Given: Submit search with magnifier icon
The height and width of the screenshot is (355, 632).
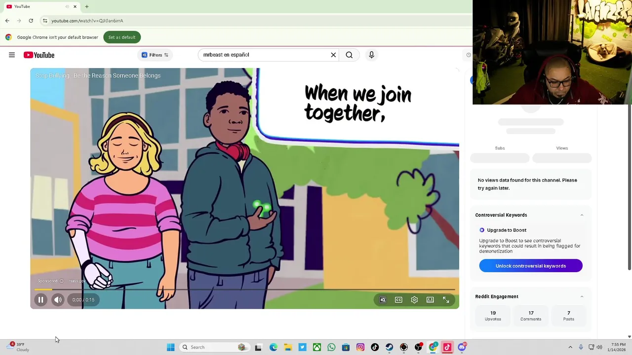Looking at the screenshot, I should 349,55.
